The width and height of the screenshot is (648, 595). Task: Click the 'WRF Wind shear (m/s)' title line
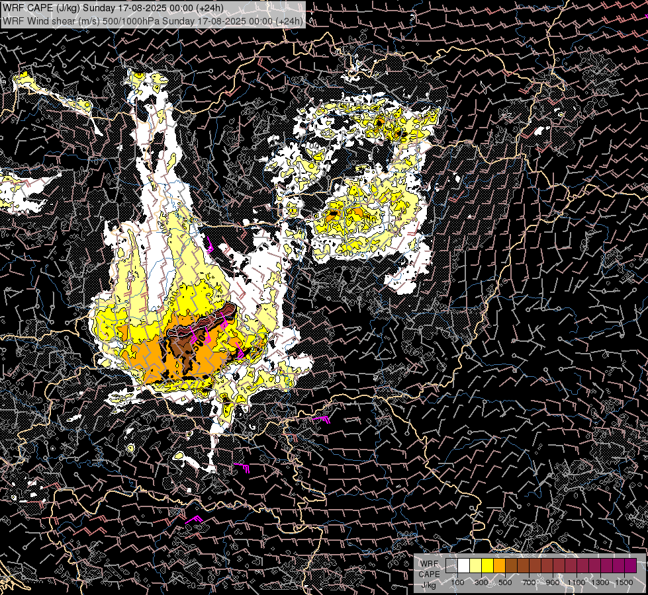coord(152,21)
